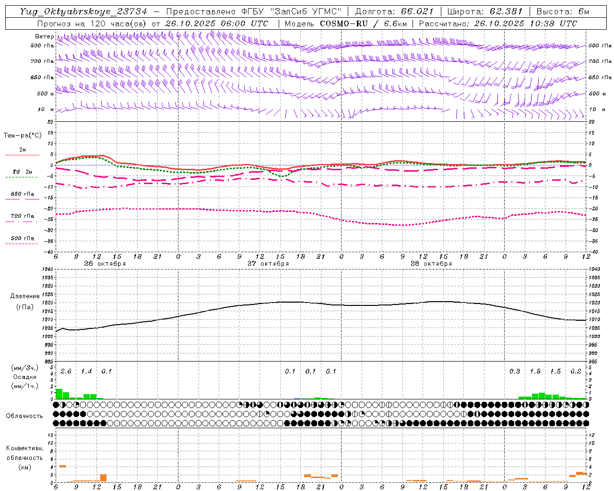
Task: Click the Рассчитано 26.10.2025 10:38 UTC timestamp
Action: click(x=498, y=23)
